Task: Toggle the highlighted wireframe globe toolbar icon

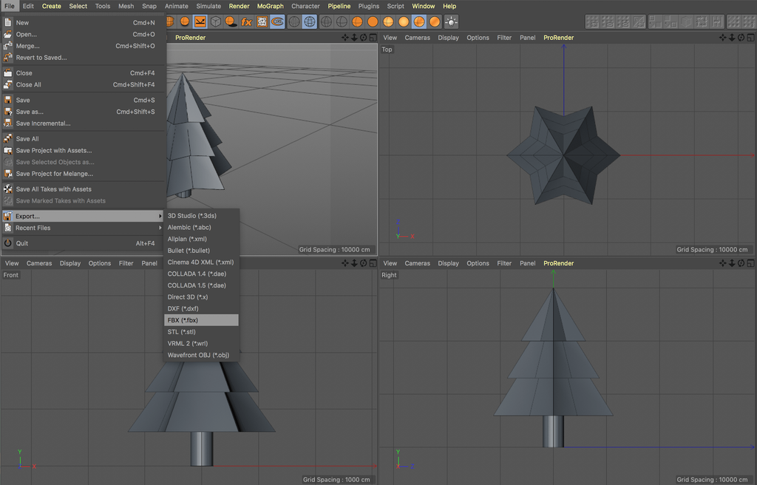Action: pos(310,21)
